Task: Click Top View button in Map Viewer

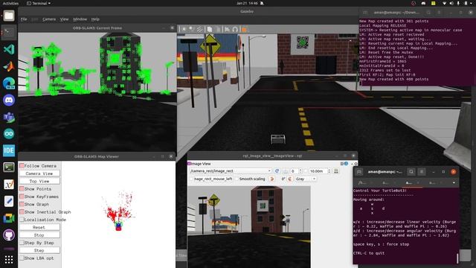Action: point(39,181)
